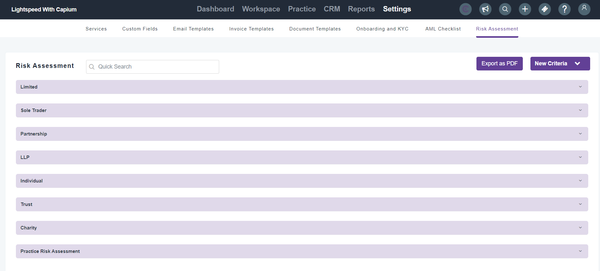Click the plus quick-add icon
The image size is (600, 271).
[x=525, y=9]
